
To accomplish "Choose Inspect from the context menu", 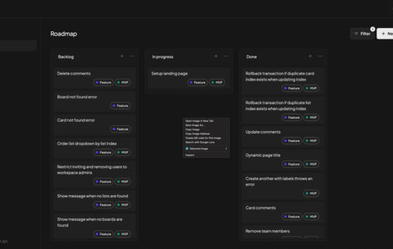I will [x=190, y=155].
